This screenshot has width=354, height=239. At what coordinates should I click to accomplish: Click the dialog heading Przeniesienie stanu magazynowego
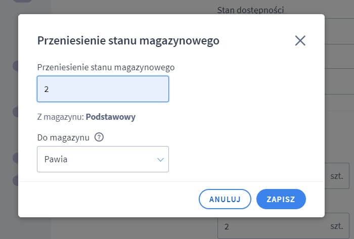(x=128, y=41)
